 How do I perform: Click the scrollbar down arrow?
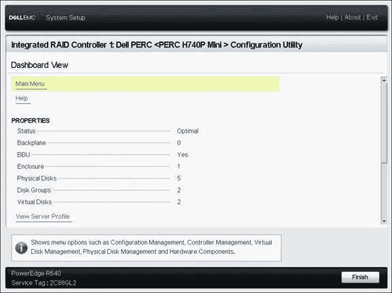click(384, 221)
